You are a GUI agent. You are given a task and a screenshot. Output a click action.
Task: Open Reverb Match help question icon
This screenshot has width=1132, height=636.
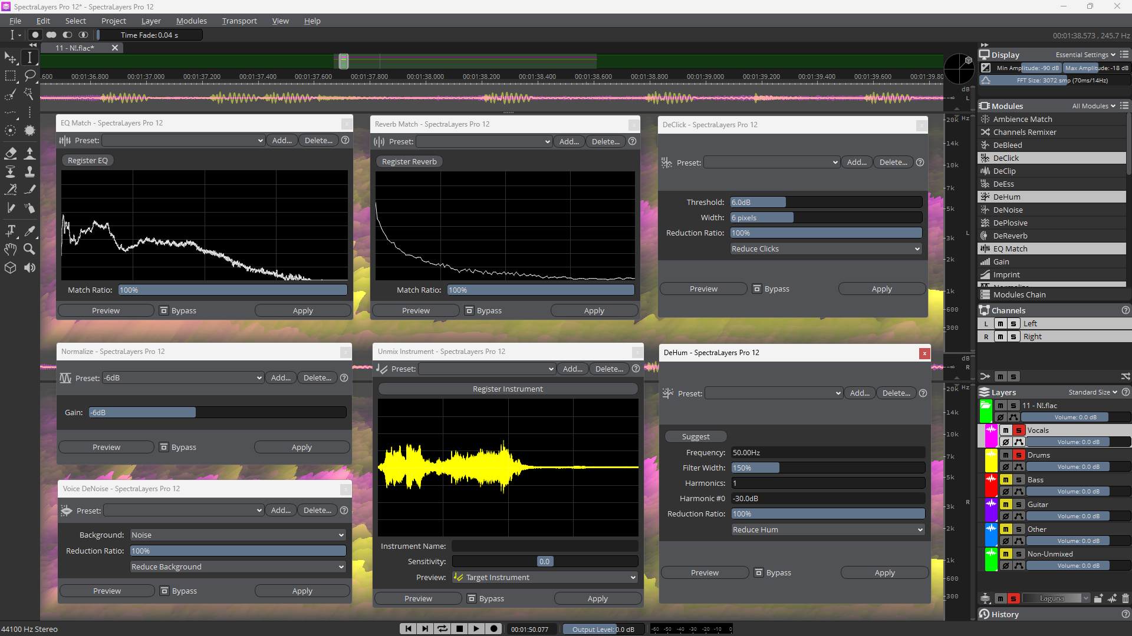tap(632, 141)
